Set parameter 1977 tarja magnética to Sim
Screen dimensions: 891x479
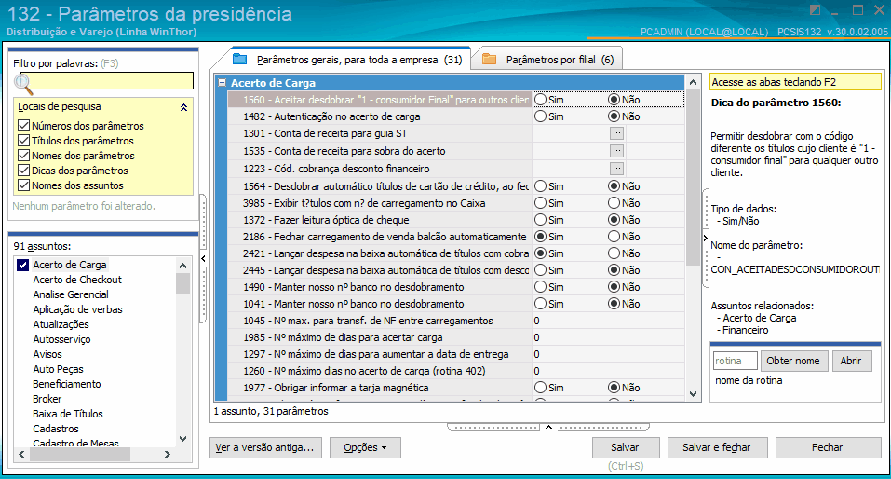point(541,388)
